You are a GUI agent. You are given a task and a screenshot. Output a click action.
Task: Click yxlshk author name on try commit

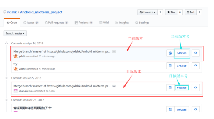pyautogui.click(x=22, y=69)
